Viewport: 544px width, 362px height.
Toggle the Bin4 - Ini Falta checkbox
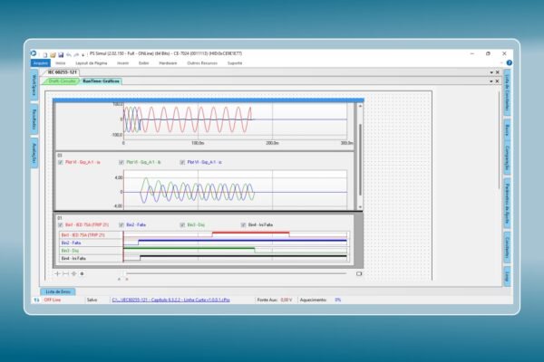tap(243, 224)
